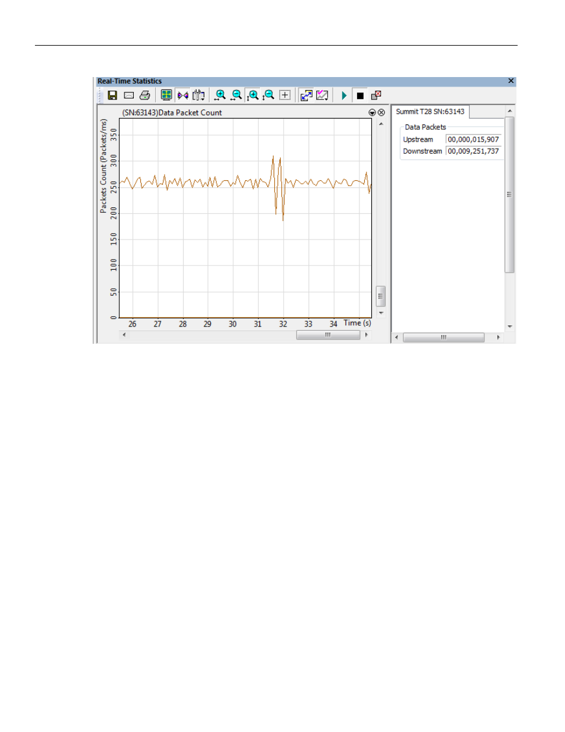This screenshot has height=732, width=565.
Task: Click the graph vertical scroll up arrow
Action: 381,124
